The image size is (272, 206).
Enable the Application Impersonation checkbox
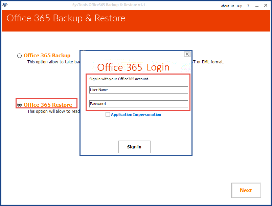pos(108,115)
